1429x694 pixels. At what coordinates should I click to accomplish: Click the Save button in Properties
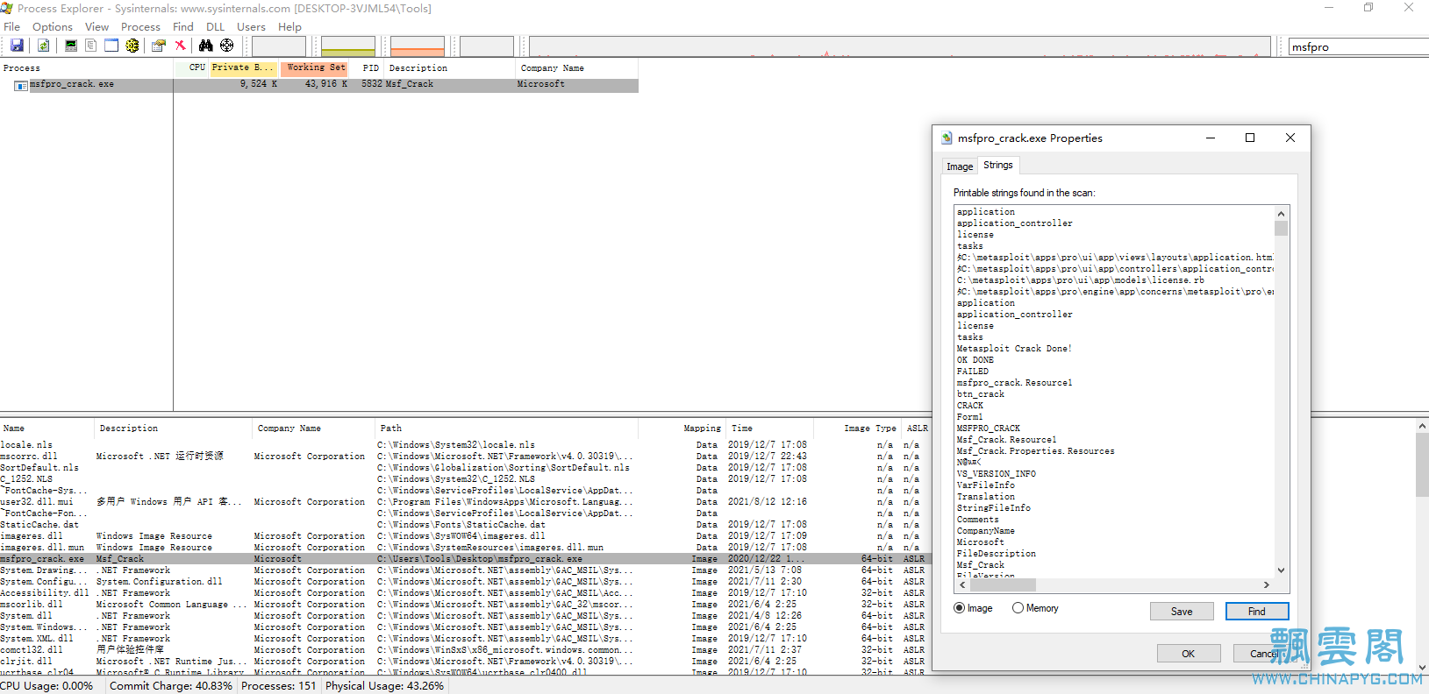(x=1182, y=612)
